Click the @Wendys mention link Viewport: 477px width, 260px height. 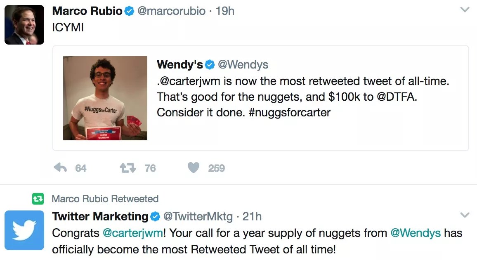coord(416,233)
